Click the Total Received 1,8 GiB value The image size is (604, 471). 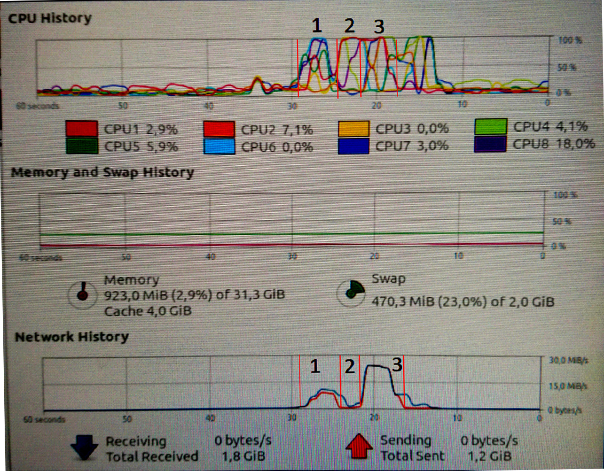pyautogui.click(x=243, y=456)
